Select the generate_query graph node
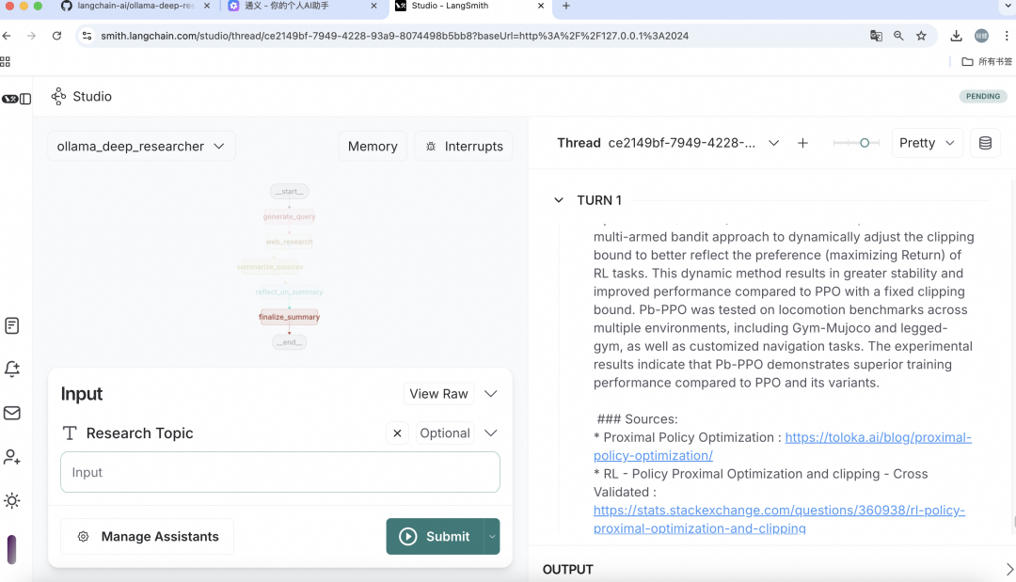The width and height of the screenshot is (1016, 582). (x=289, y=216)
